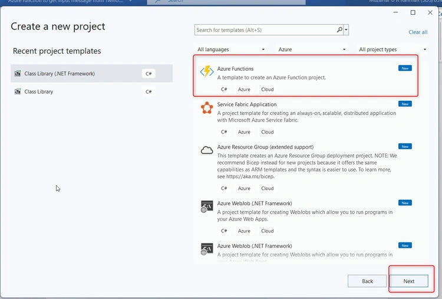Click the second Azure WebJob console icon
The height and width of the screenshot is (299, 442).
pos(207,249)
